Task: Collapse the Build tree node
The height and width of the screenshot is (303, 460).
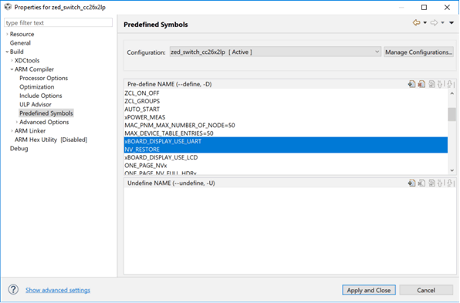Action: pyautogui.click(x=7, y=52)
